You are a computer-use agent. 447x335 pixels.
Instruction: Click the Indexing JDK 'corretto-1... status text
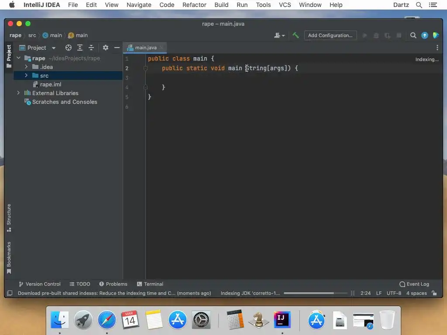click(250, 293)
